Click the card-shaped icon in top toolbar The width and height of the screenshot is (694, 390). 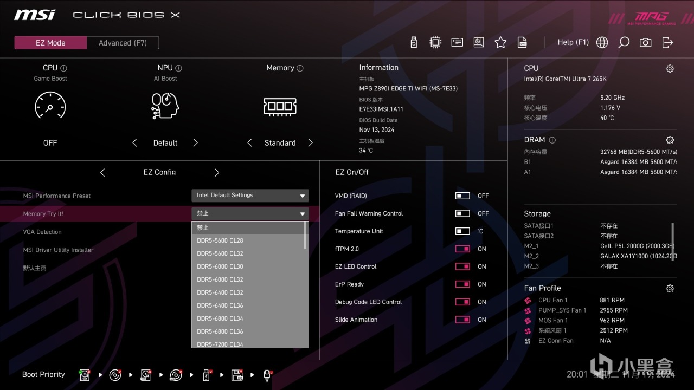click(457, 42)
